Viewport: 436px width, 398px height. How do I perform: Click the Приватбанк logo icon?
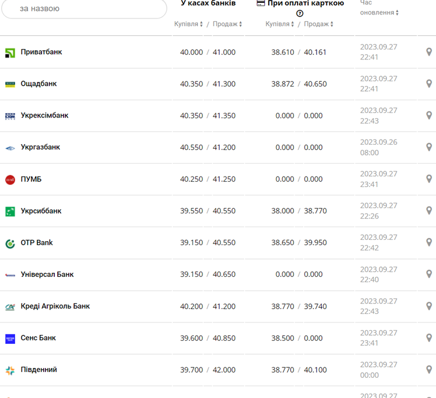[10, 52]
